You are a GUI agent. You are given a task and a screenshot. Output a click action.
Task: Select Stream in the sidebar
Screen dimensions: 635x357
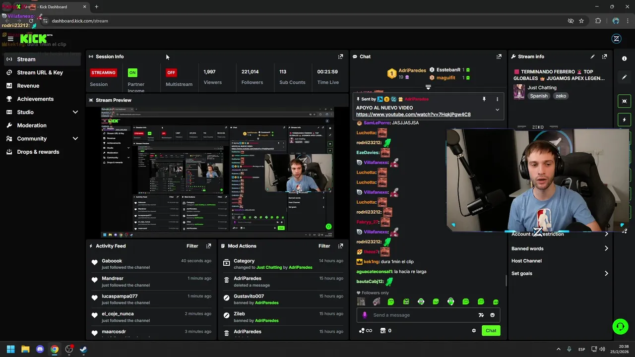42,59
